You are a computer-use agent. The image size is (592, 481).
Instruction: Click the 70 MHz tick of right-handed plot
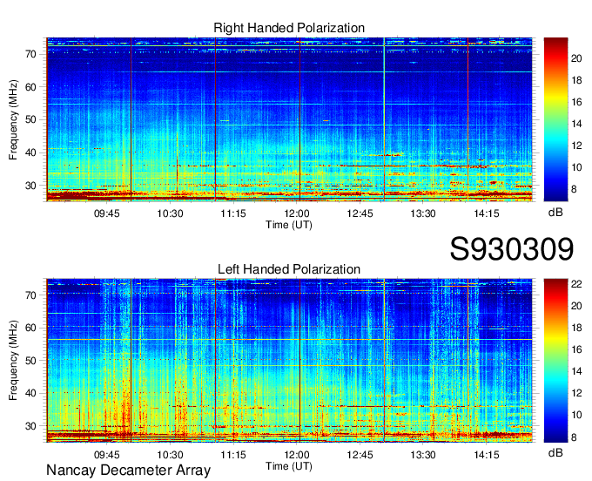(31, 54)
